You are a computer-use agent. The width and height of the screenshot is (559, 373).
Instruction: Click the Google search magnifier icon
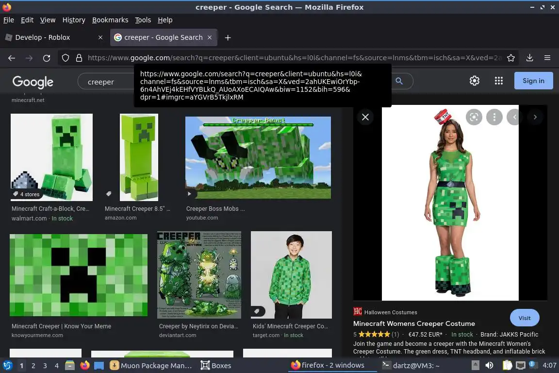coord(399,81)
